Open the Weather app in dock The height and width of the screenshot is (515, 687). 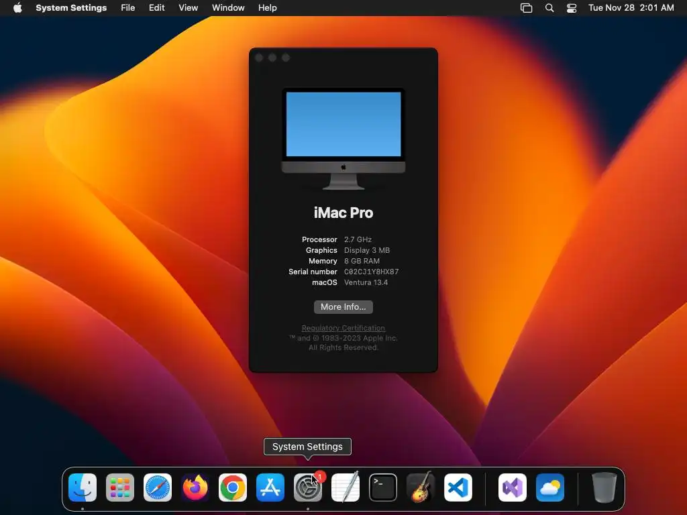coord(550,488)
